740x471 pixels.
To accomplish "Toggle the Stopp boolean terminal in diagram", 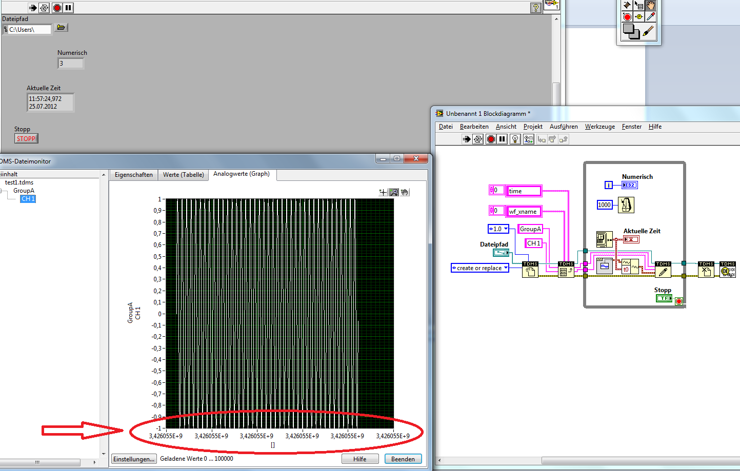I will (664, 298).
